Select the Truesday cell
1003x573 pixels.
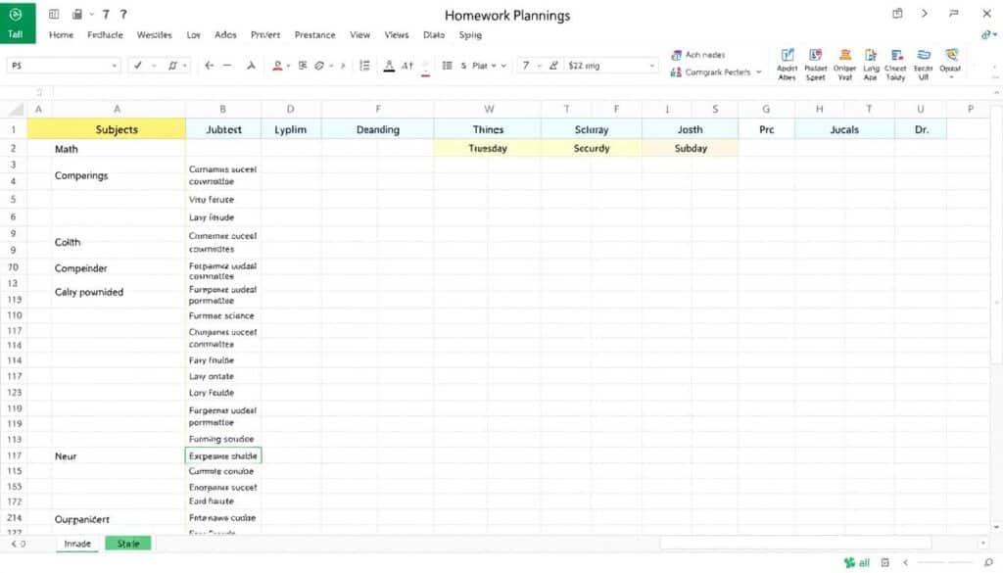(488, 148)
